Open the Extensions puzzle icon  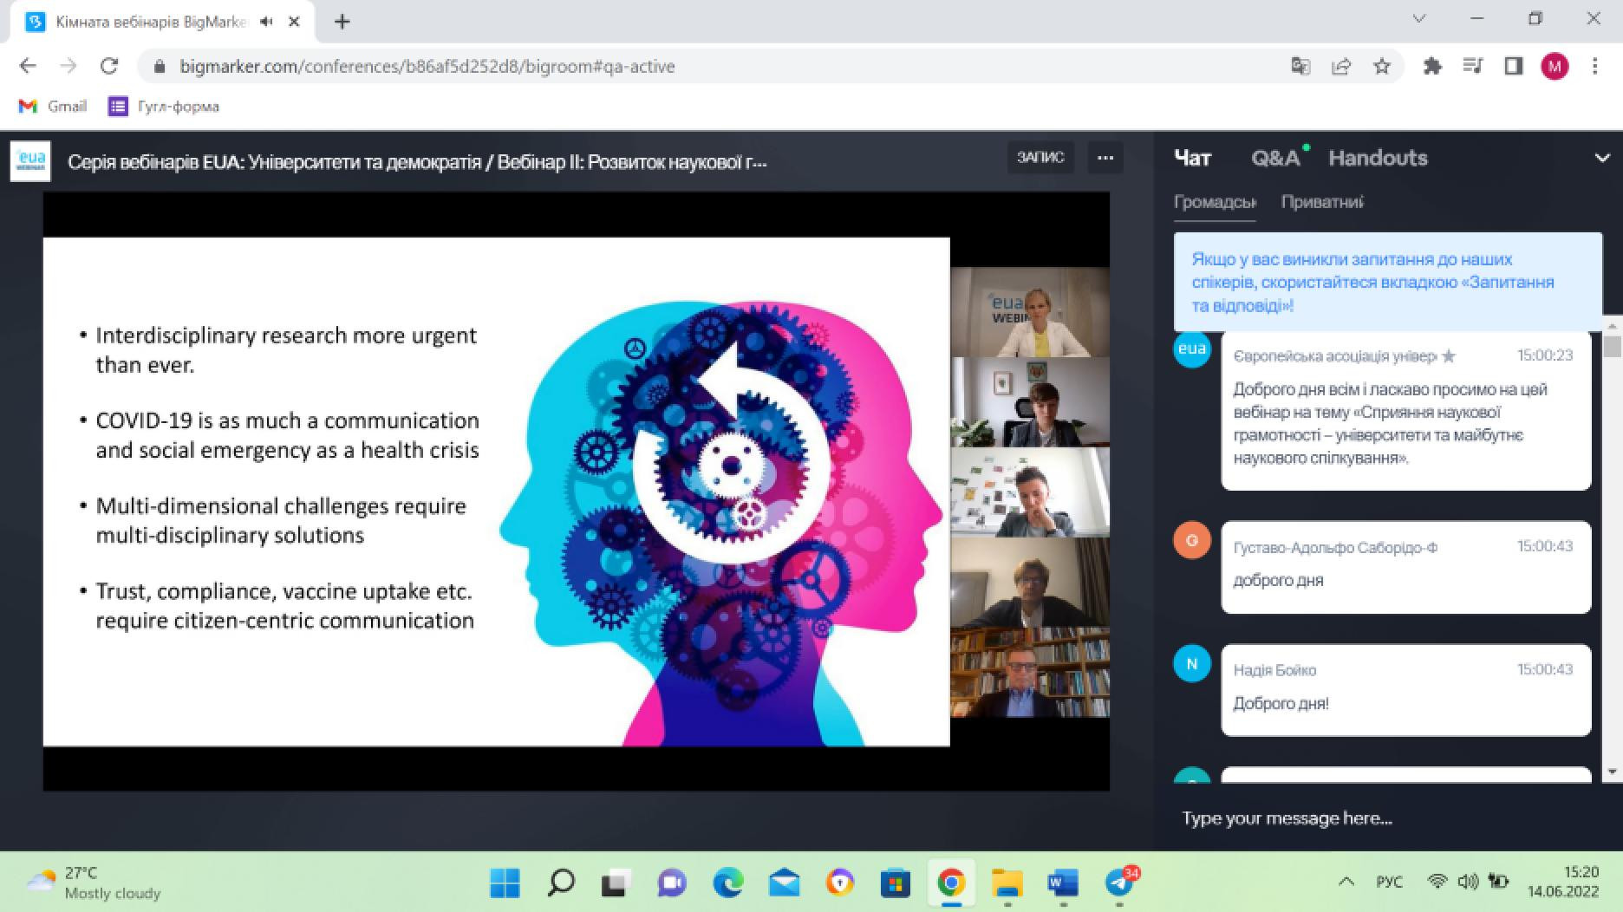click(1432, 67)
